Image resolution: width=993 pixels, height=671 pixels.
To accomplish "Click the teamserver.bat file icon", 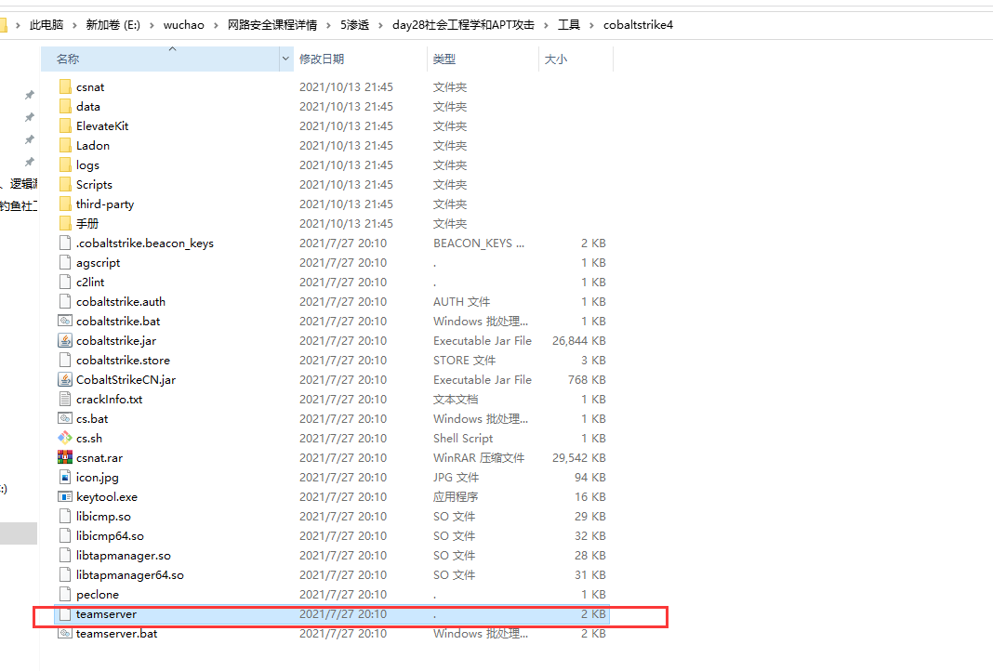I will [x=64, y=633].
